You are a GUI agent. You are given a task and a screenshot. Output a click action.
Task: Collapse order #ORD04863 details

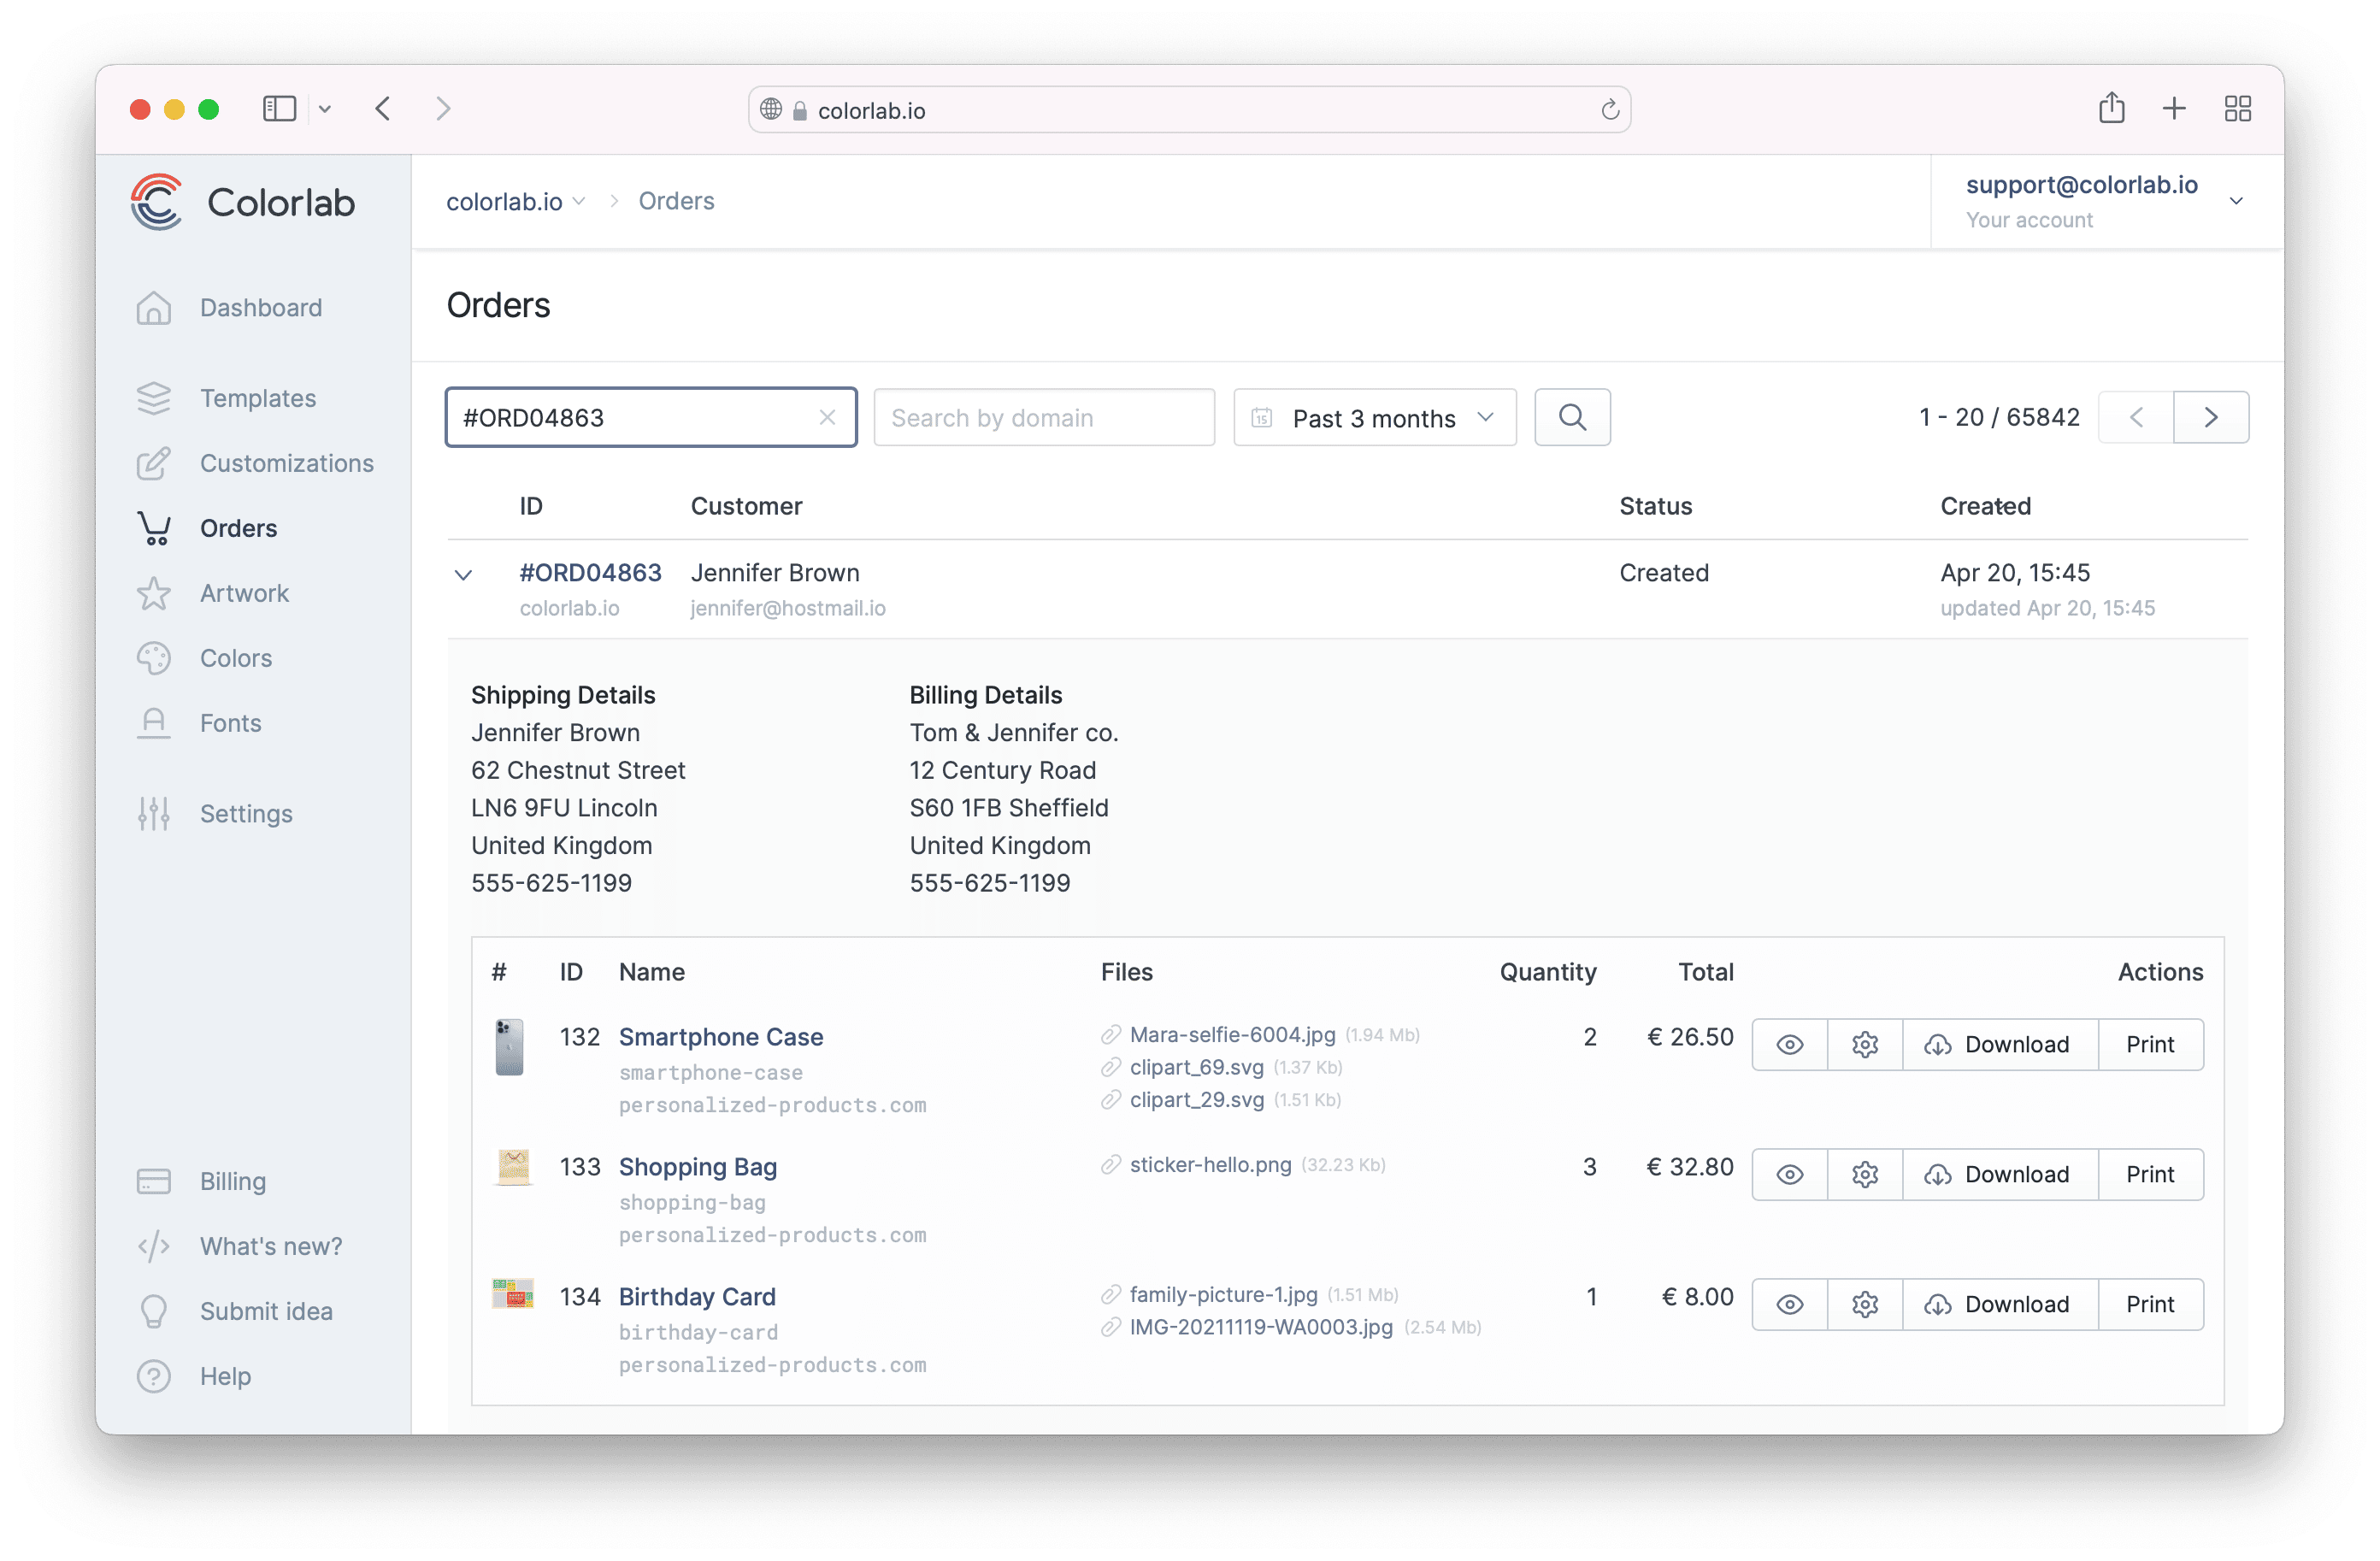click(463, 574)
